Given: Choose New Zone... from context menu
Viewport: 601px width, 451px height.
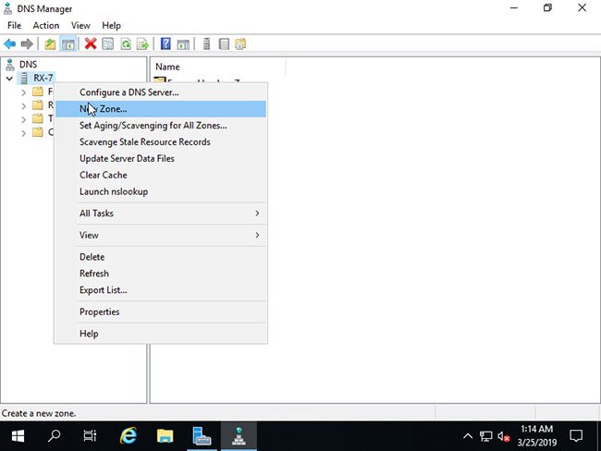Looking at the screenshot, I should tap(161, 109).
